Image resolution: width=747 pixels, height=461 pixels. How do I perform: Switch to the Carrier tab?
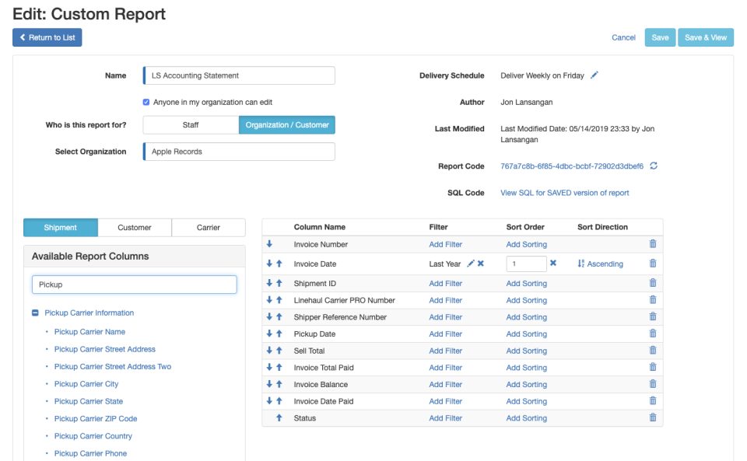(x=209, y=228)
